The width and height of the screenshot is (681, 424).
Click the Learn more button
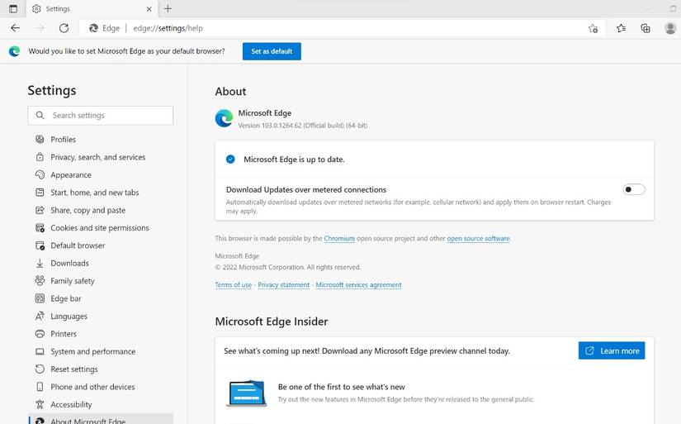[612, 350]
